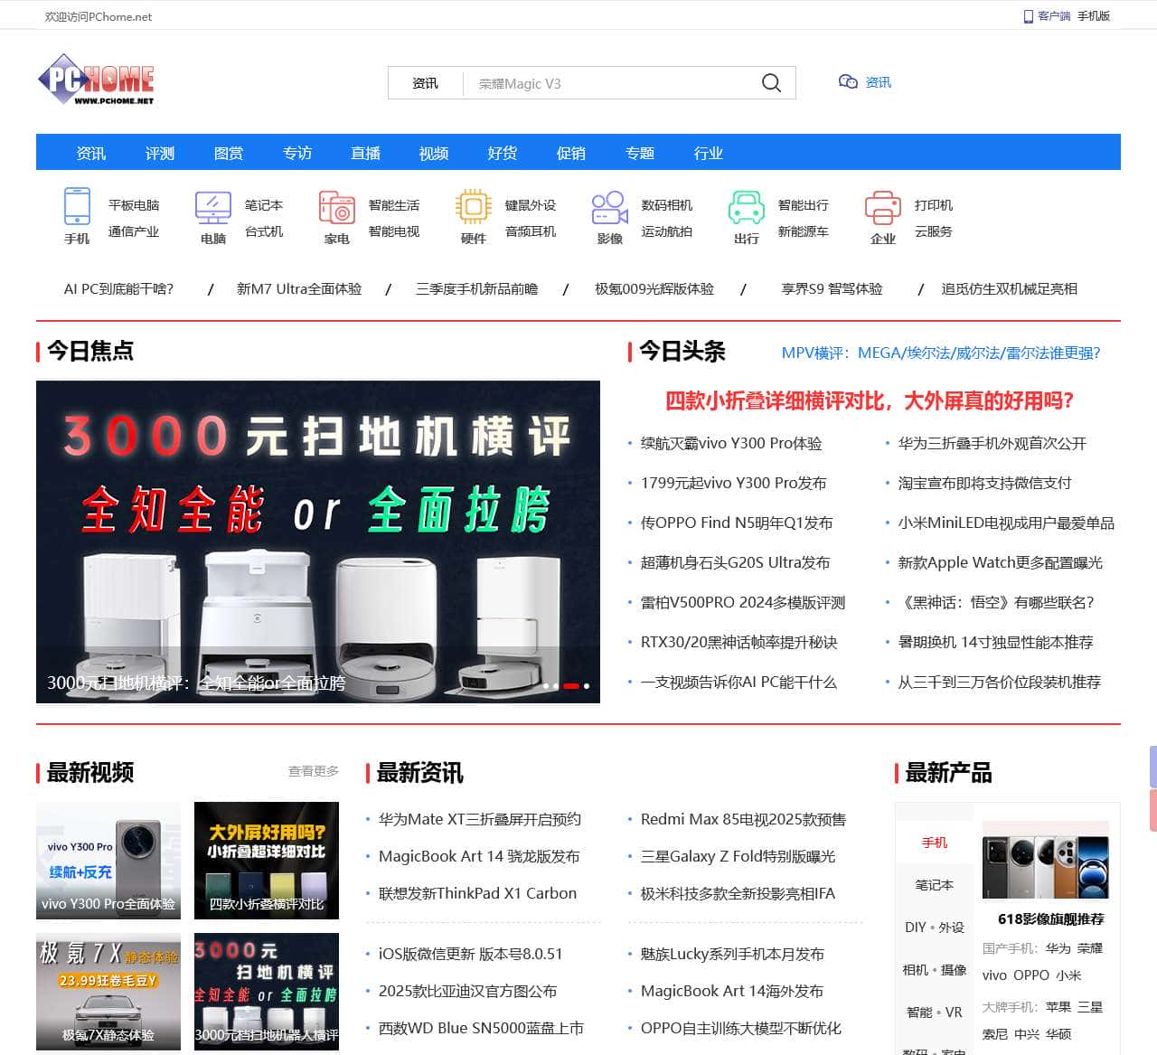The height and width of the screenshot is (1055, 1157).
Task: Open the 新能源车 link
Action: (804, 231)
